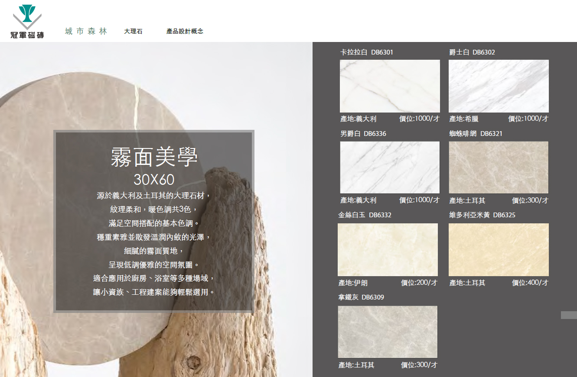The width and height of the screenshot is (577, 377).
Task: Click 價位:300/才 under 拿鐵灰
Action: tap(419, 365)
